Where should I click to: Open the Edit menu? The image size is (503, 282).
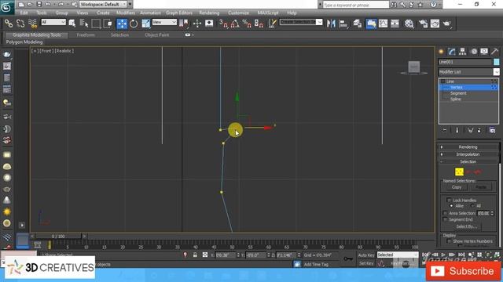click(24, 13)
